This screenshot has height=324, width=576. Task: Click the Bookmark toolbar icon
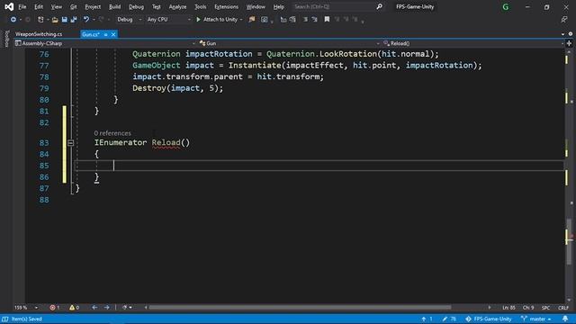click(x=327, y=20)
